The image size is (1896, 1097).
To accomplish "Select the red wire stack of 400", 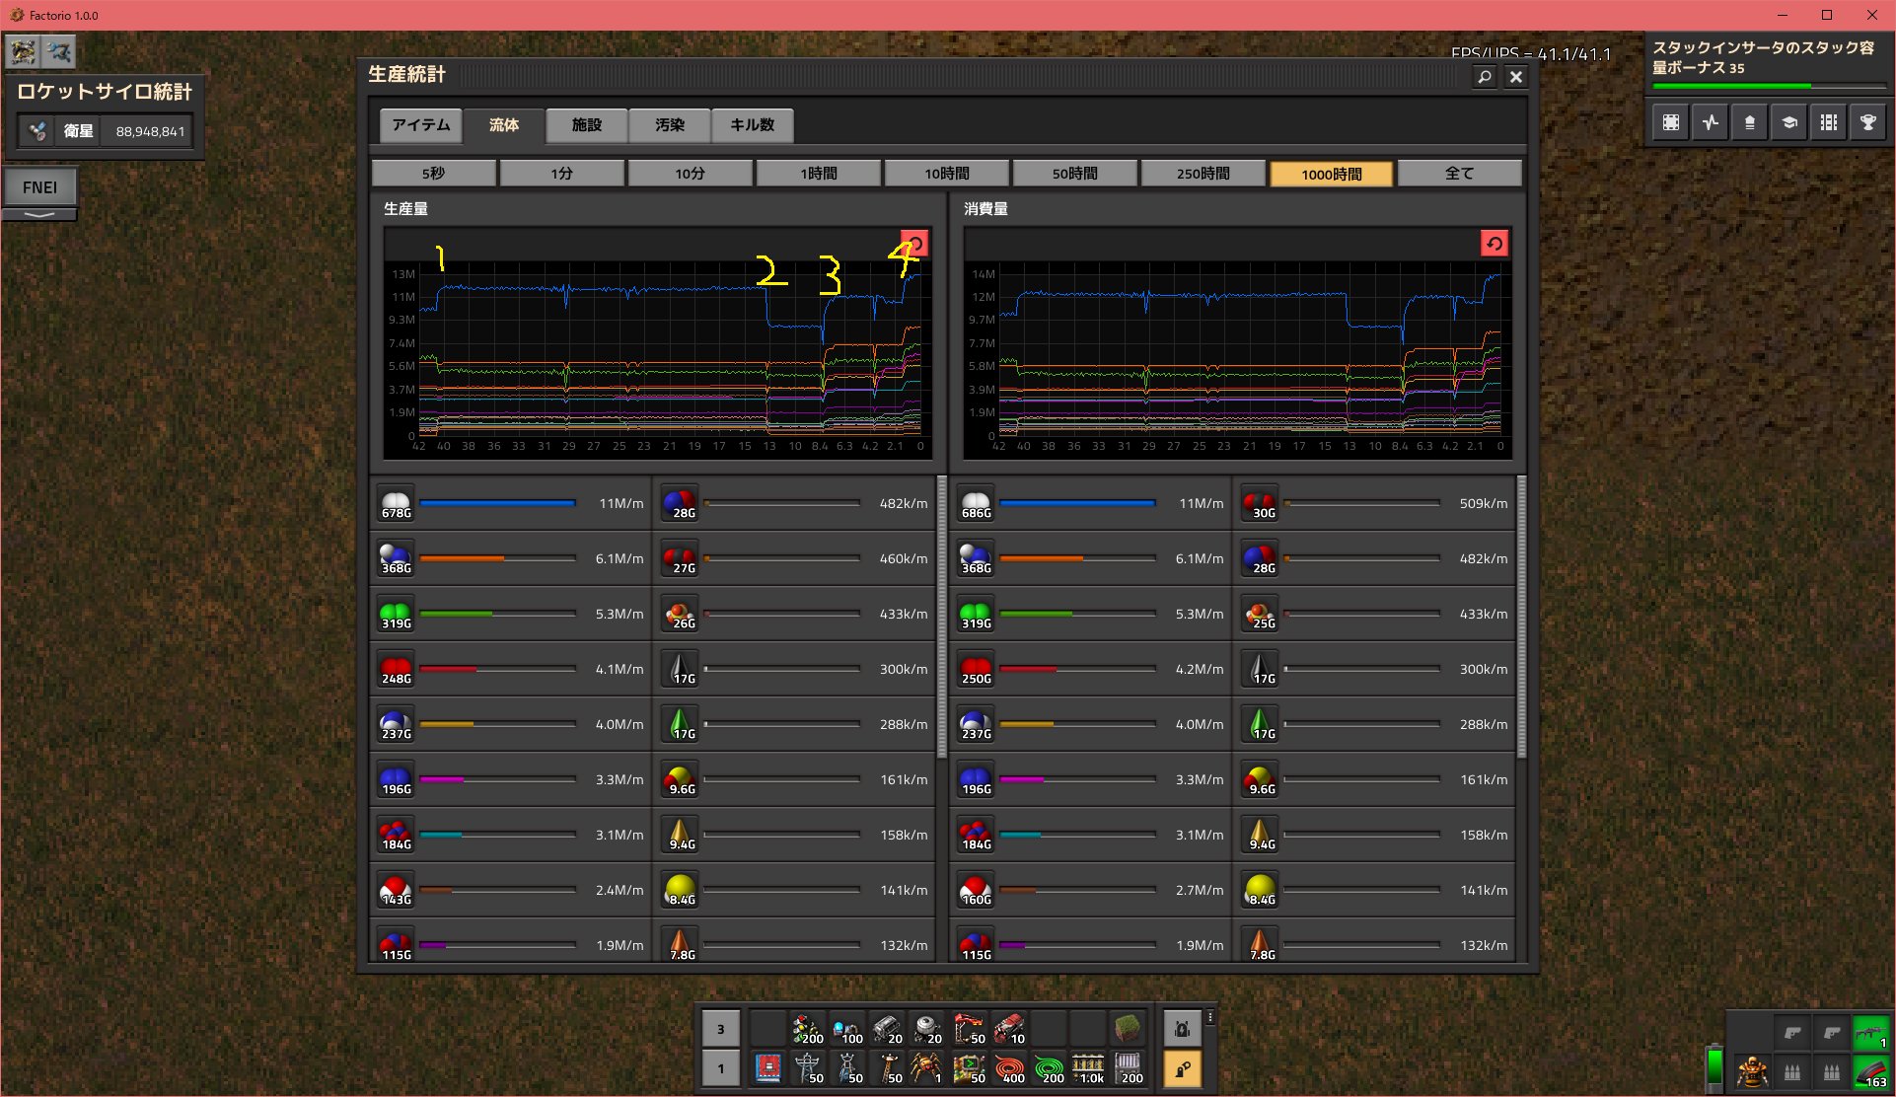I will click(x=1009, y=1068).
